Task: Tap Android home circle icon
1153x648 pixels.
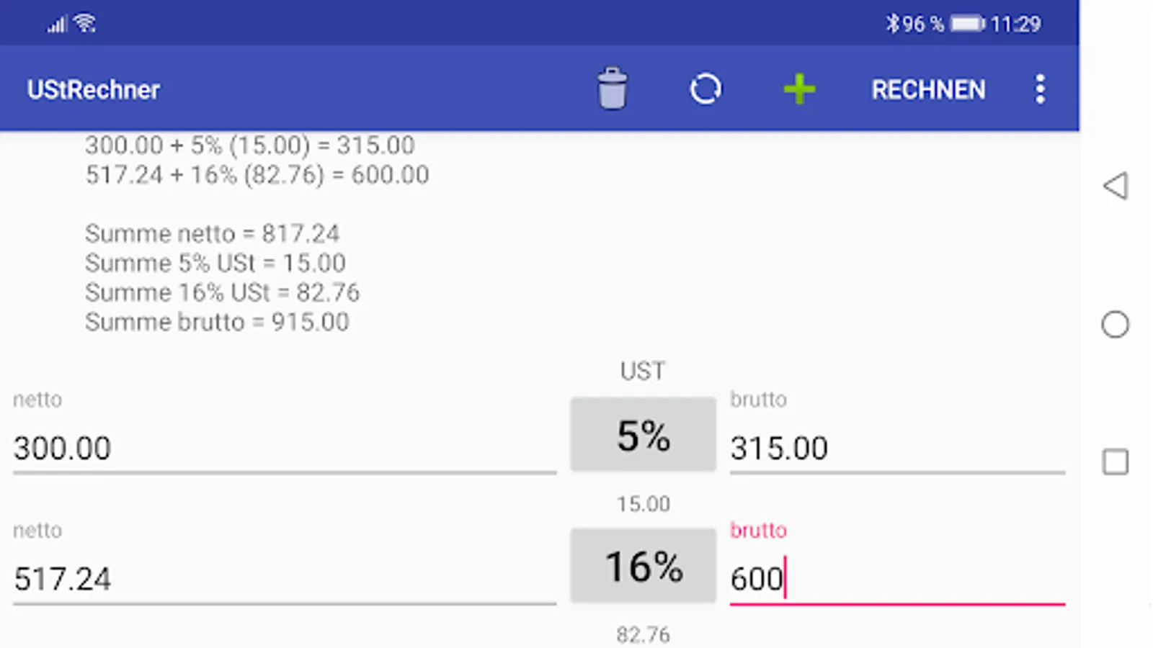Action: (1115, 325)
